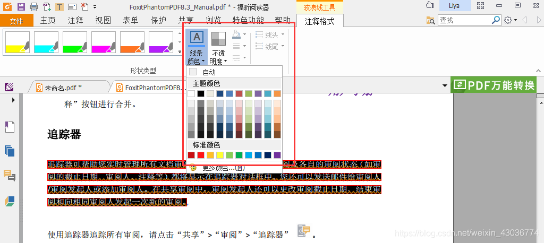Select the green highlighter style thumbnail
544x243 pixels.
click(75, 42)
